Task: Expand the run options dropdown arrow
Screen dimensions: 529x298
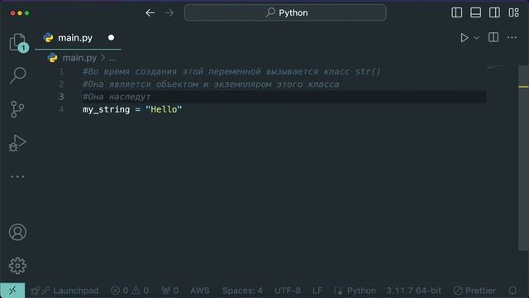Action: 476,38
